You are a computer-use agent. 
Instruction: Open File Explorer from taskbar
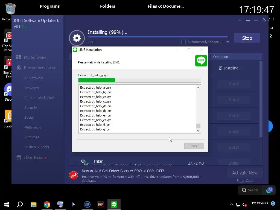click(x=33, y=205)
